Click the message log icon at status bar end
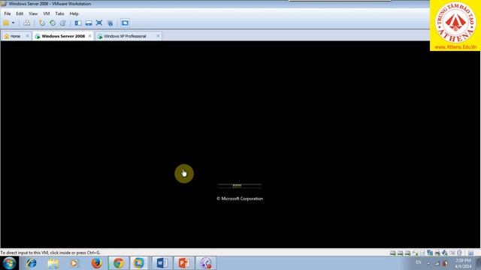The image size is (481, 270). [x=471, y=253]
